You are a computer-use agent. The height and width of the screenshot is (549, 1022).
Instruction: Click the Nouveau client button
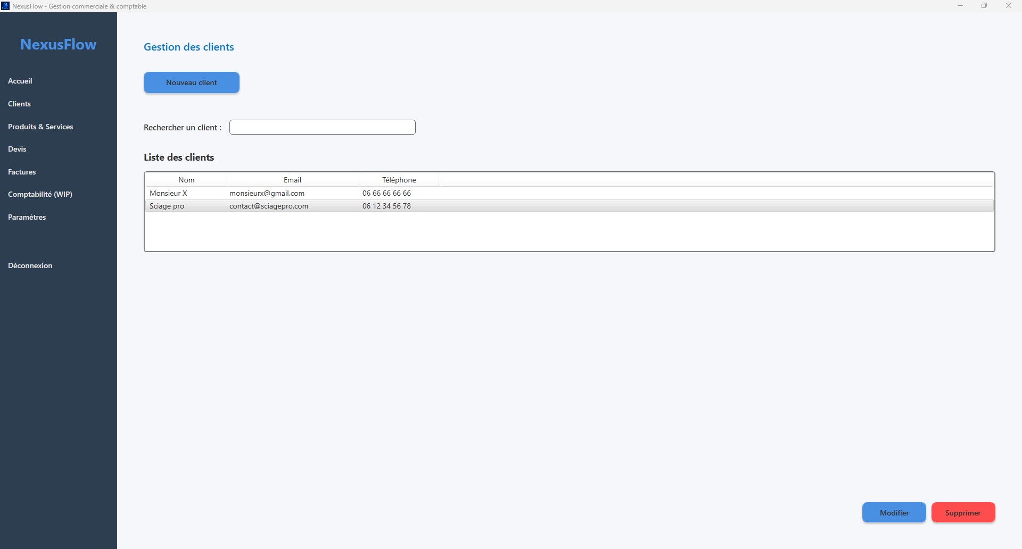pos(192,82)
